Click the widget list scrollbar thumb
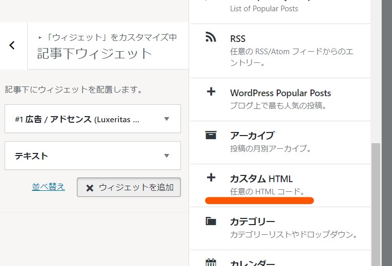The image size is (392, 266). [x=376, y=205]
